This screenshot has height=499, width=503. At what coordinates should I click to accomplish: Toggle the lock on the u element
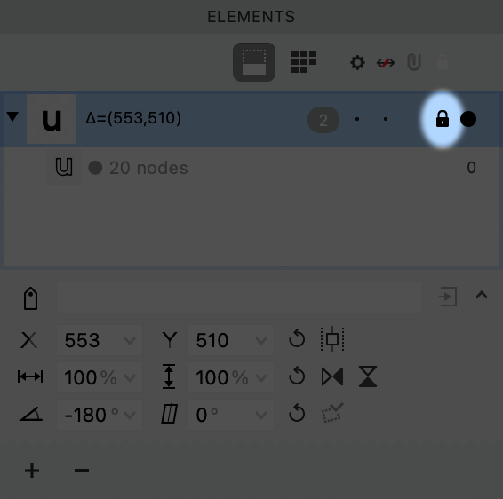coord(443,119)
